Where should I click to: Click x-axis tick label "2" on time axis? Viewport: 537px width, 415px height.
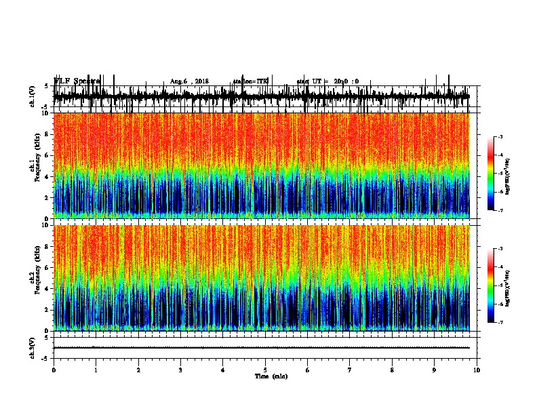(x=138, y=370)
